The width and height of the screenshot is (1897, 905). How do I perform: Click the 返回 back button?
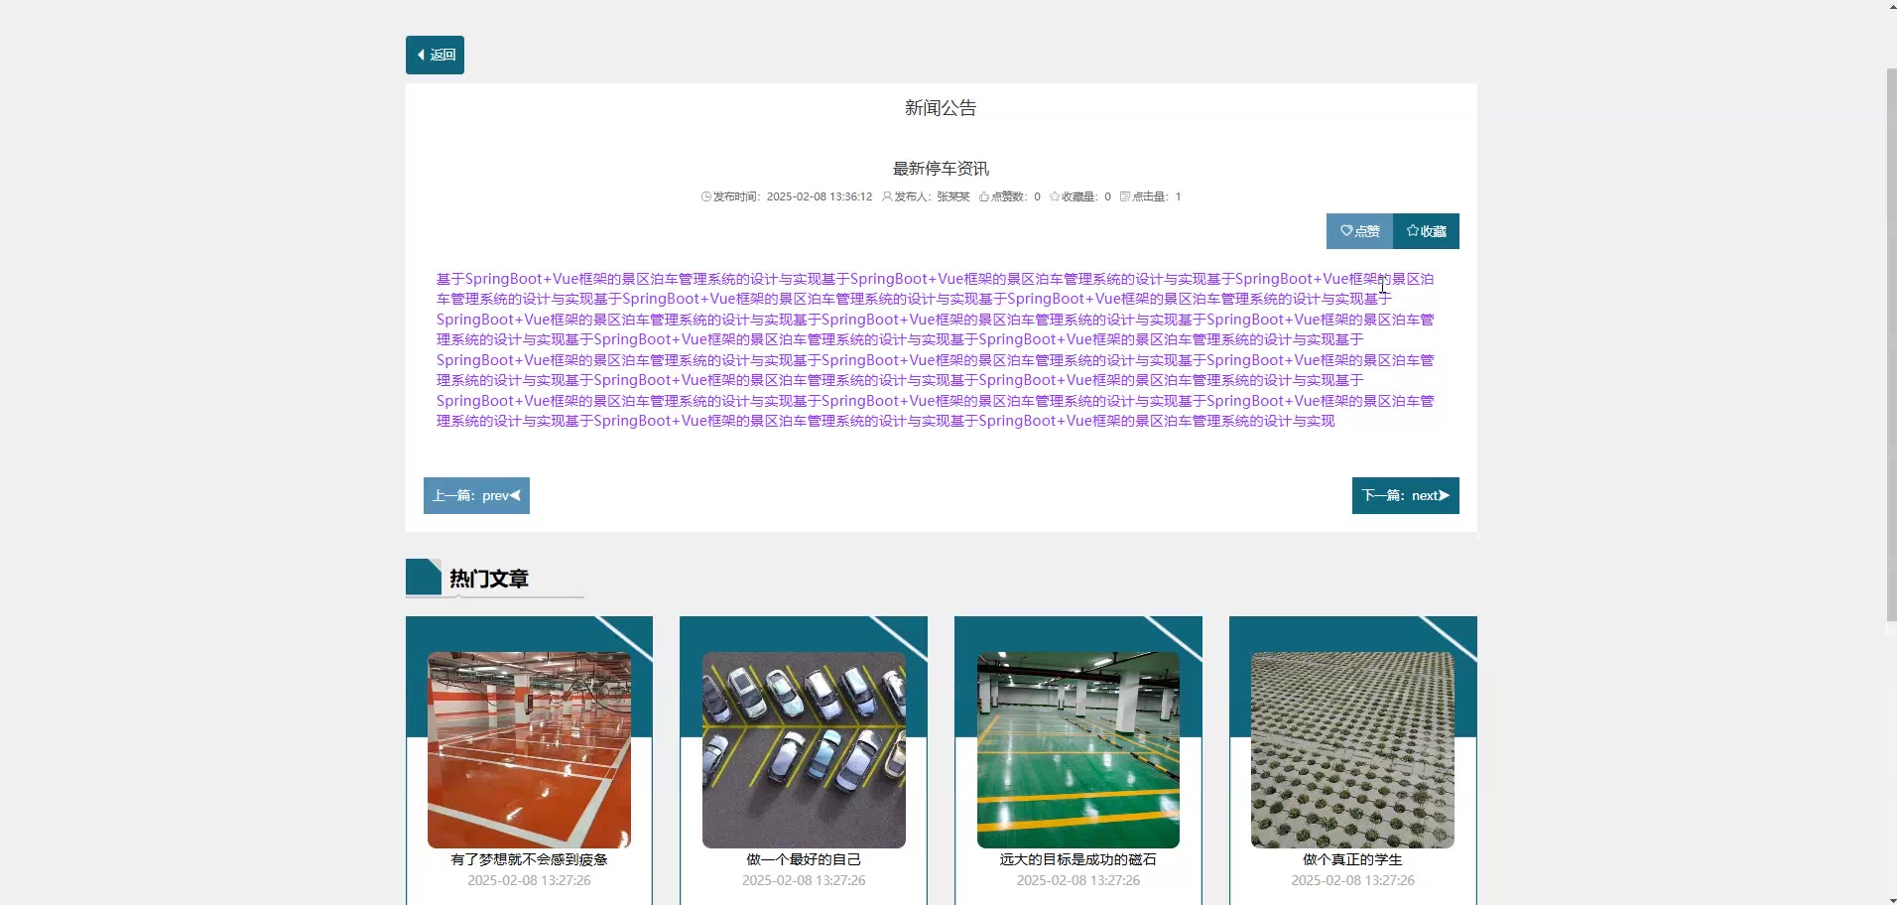(x=435, y=56)
